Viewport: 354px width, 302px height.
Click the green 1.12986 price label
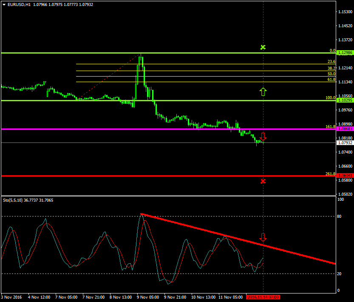click(344, 53)
